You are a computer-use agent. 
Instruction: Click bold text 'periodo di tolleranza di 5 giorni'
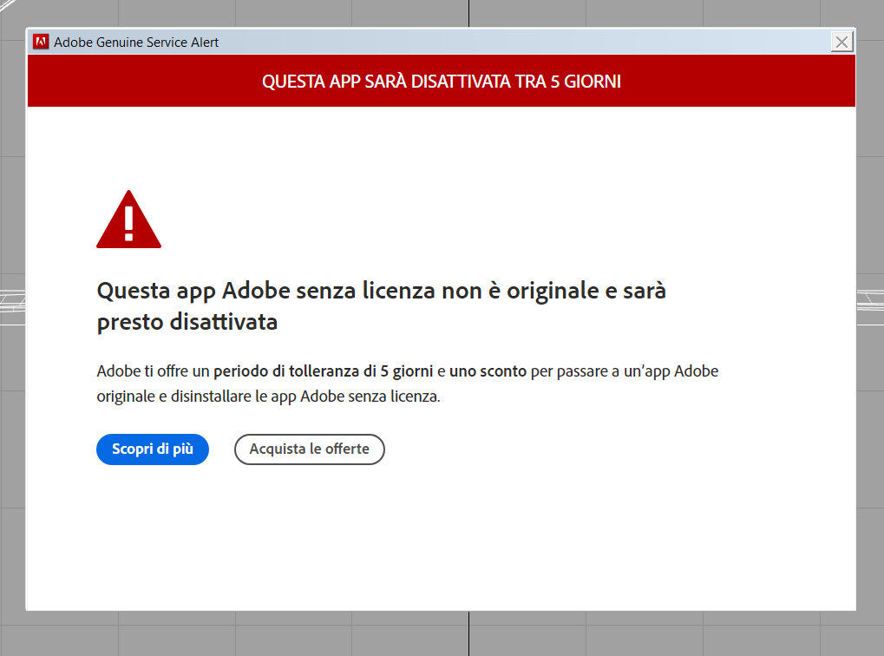pyautogui.click(x=323, y=371)
